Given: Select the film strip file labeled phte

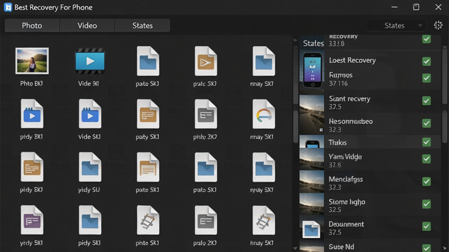Looking at the screenshot, I should (148, 220).
